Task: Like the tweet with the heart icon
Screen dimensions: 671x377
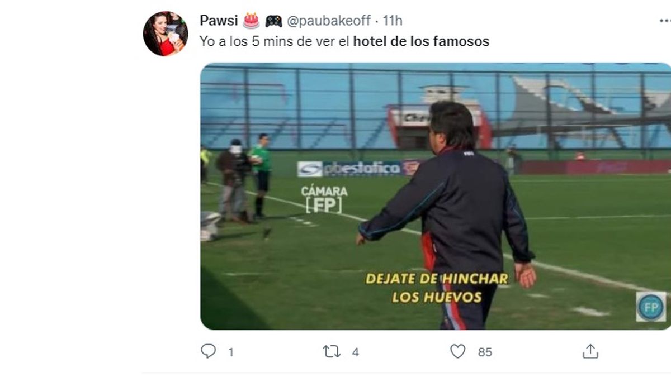Action: pos(457,351)
